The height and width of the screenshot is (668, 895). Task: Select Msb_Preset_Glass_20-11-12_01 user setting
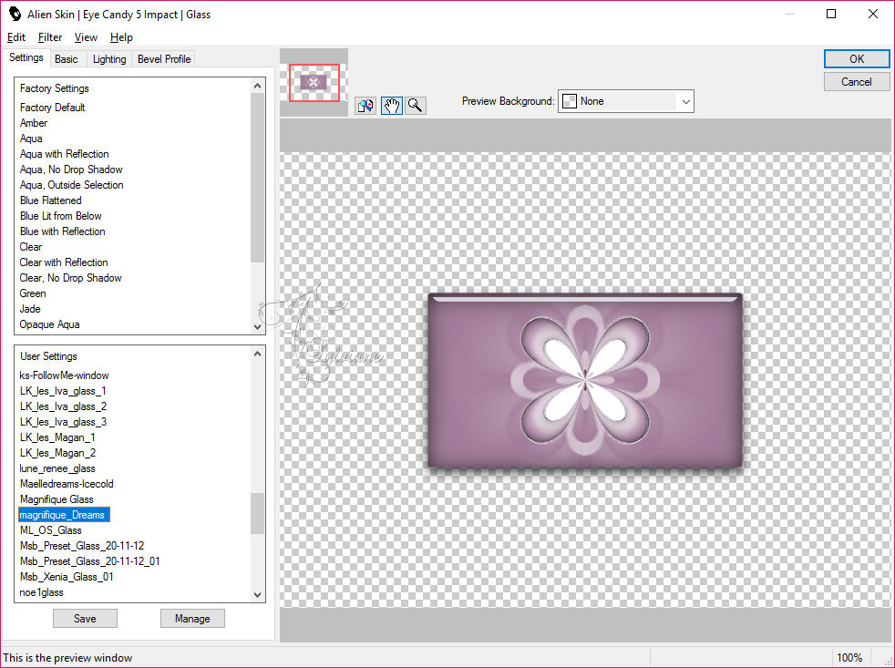tap(90, 560)
